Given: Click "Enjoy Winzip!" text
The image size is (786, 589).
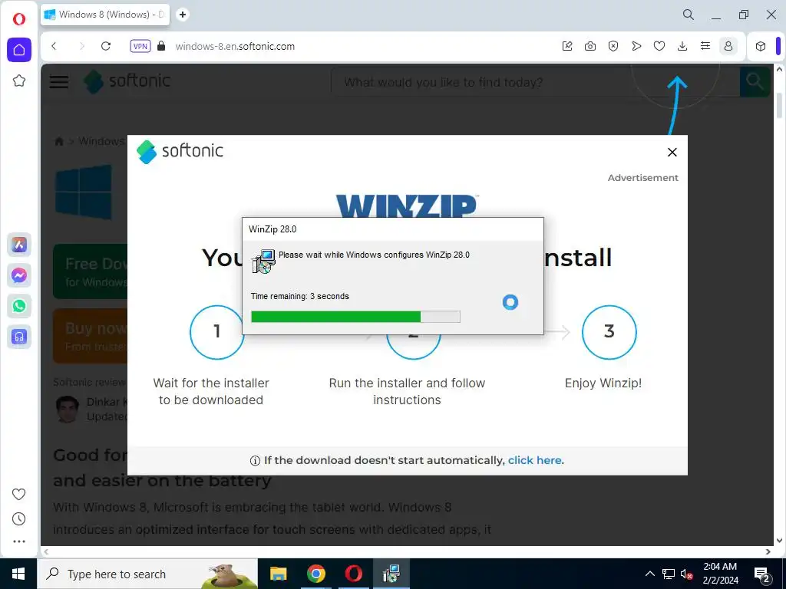Looking at the screenshot, I should click(603, 383).
